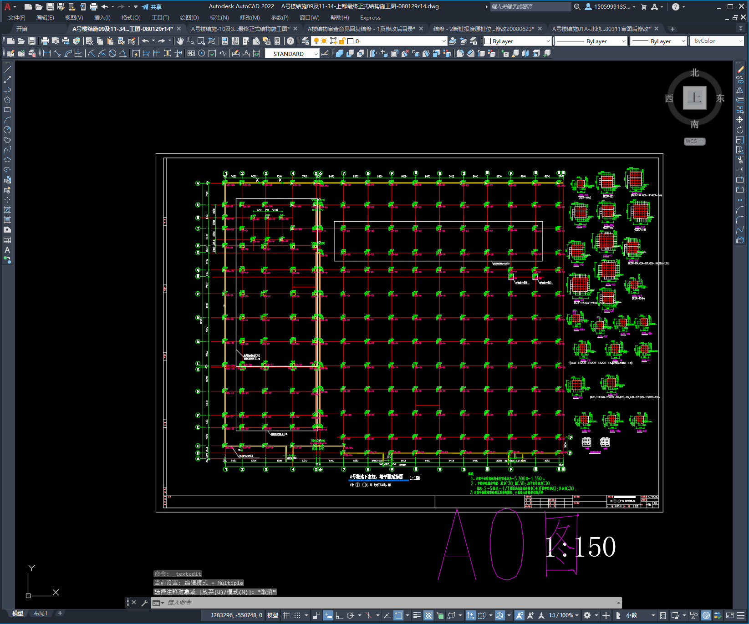The width and height of the screenshot is (749, 624).
Task: Open the annotation scale 1:1 / 100% dropdown
Action: [x=564, y=615]
